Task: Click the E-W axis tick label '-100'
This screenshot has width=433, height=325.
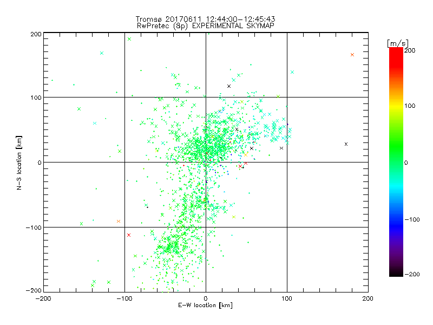Action: click(x=124, y=298)
